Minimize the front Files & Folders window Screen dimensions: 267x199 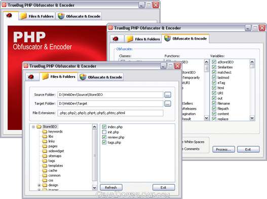tap(163, 66)
